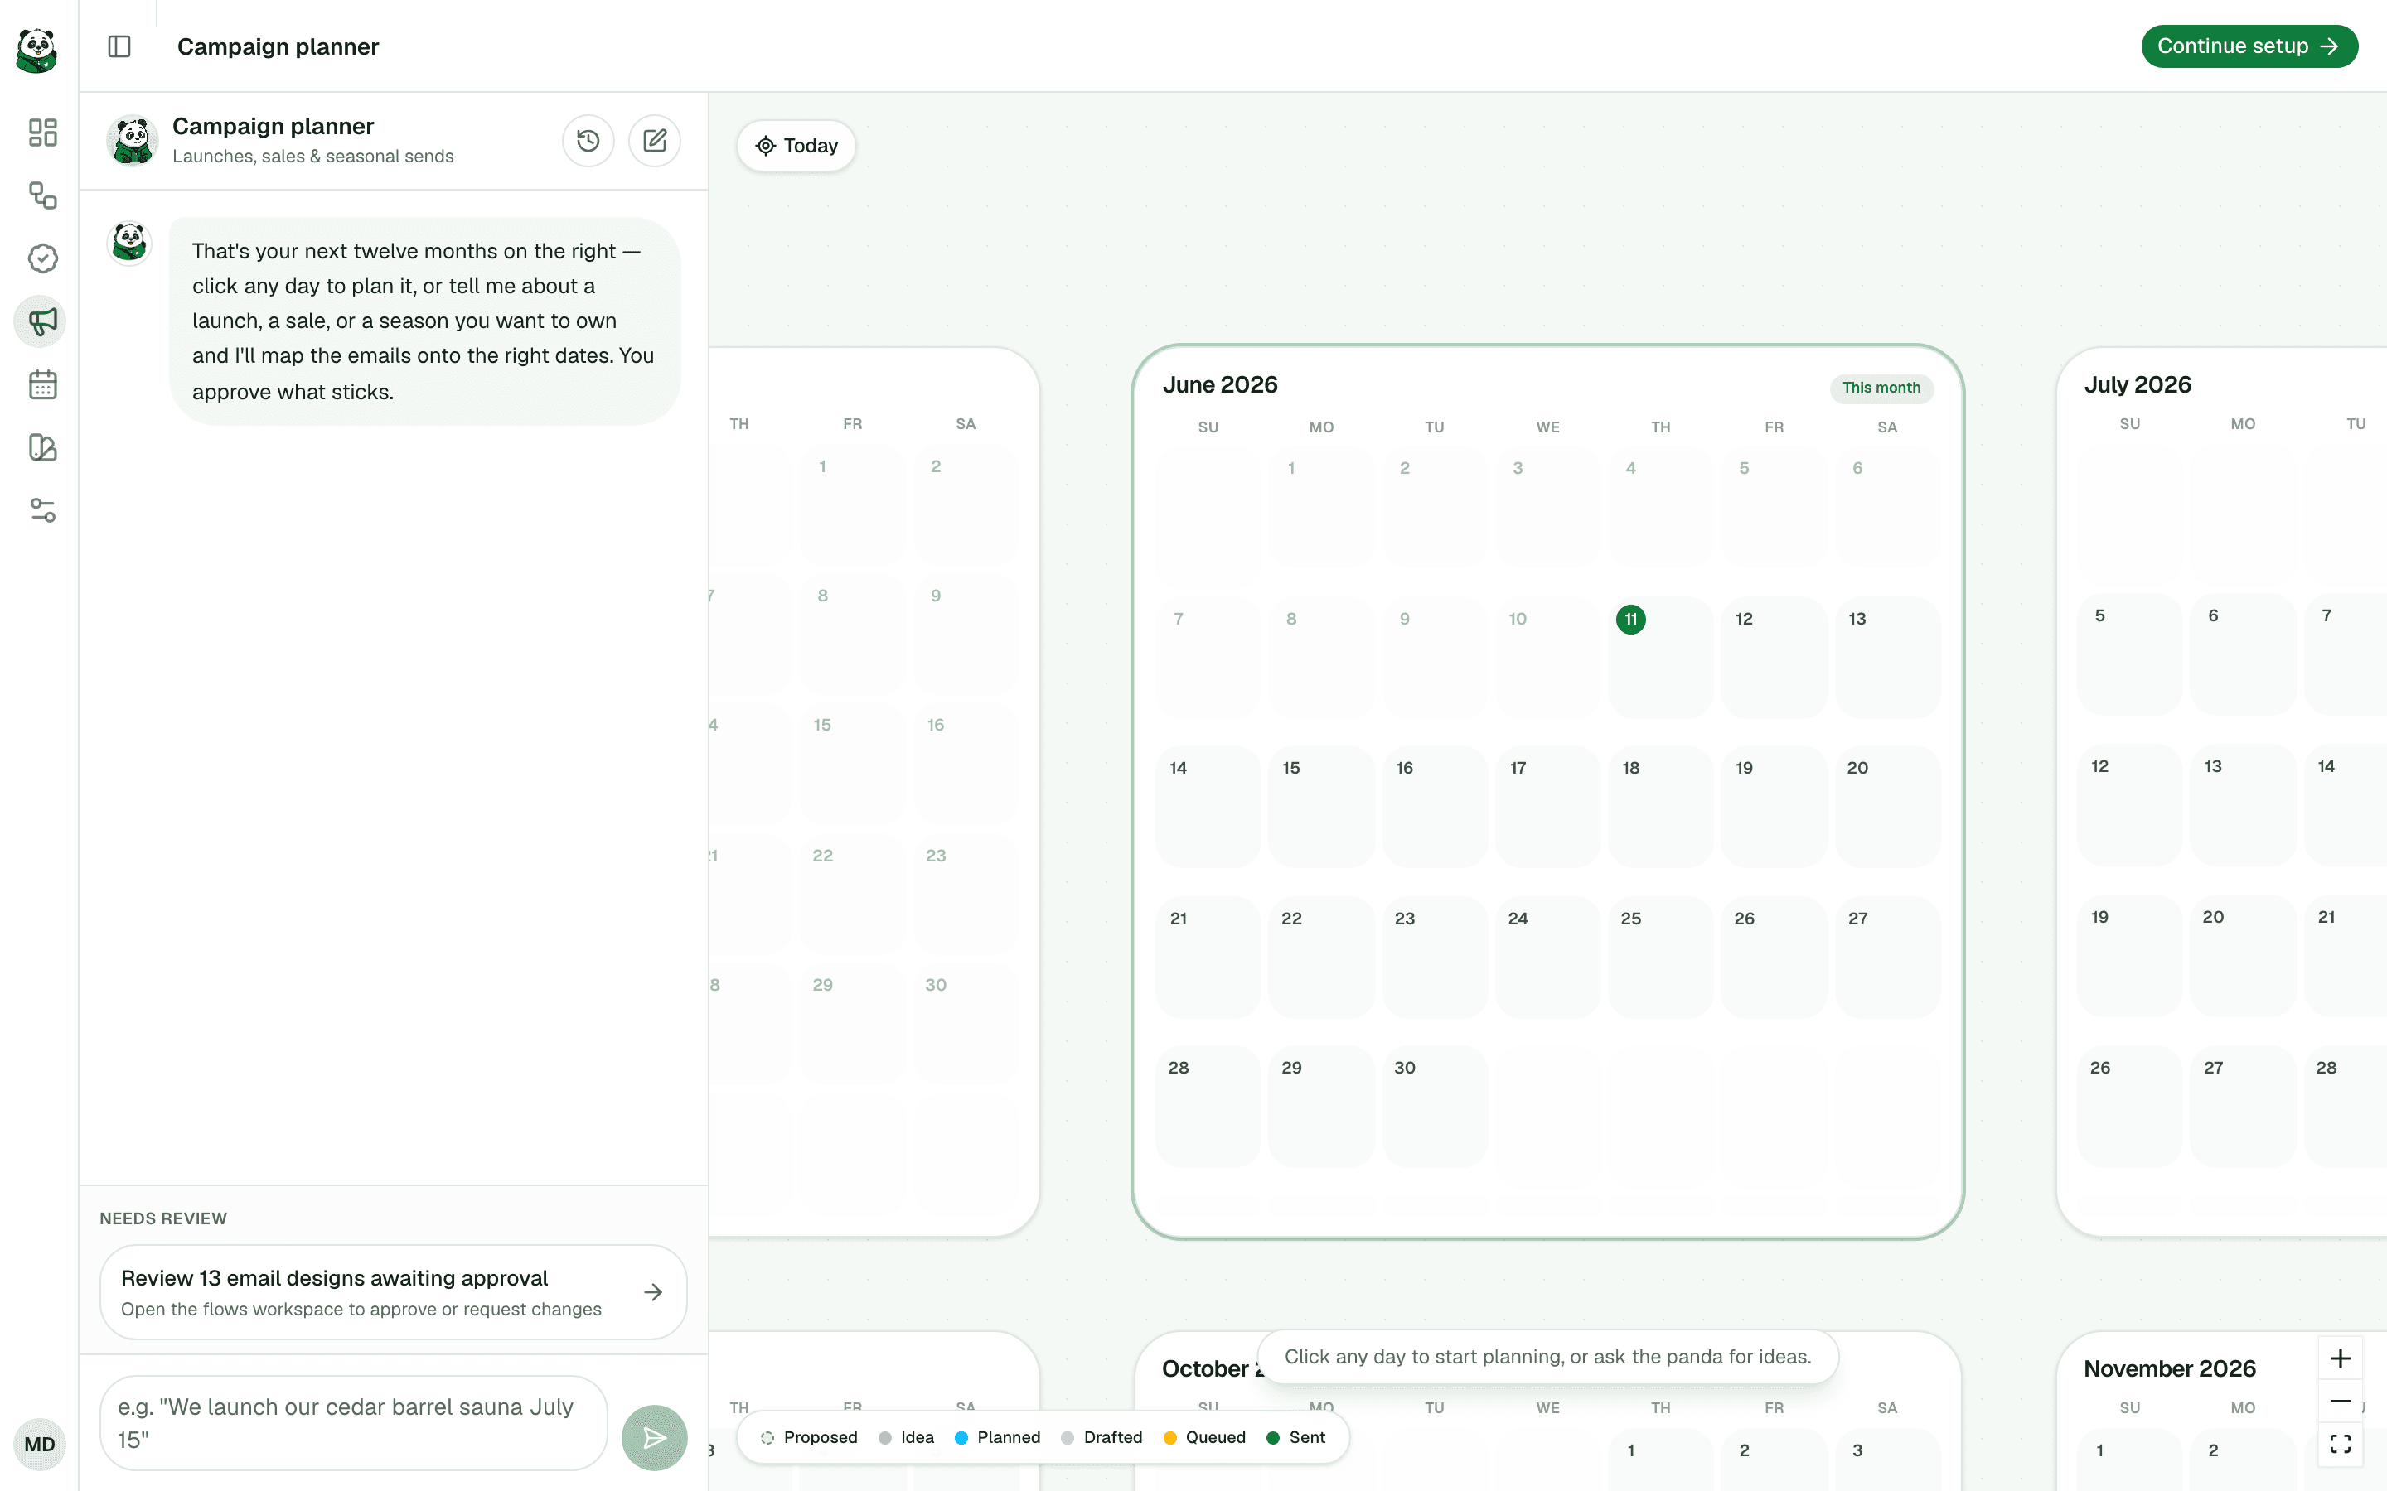Pick July 27 in July 2026
The height and width of the screenshot is (1491, 2387).
click(x=2242, y=1107)
